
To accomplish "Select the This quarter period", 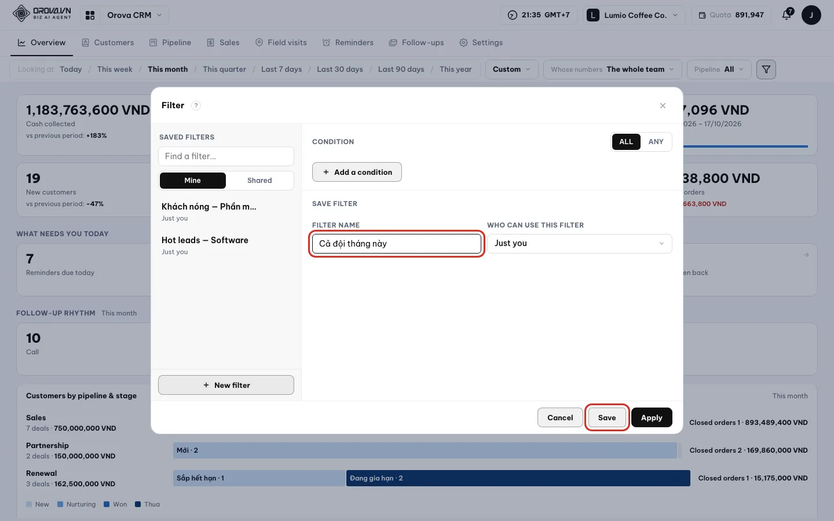I will (224, 69).
